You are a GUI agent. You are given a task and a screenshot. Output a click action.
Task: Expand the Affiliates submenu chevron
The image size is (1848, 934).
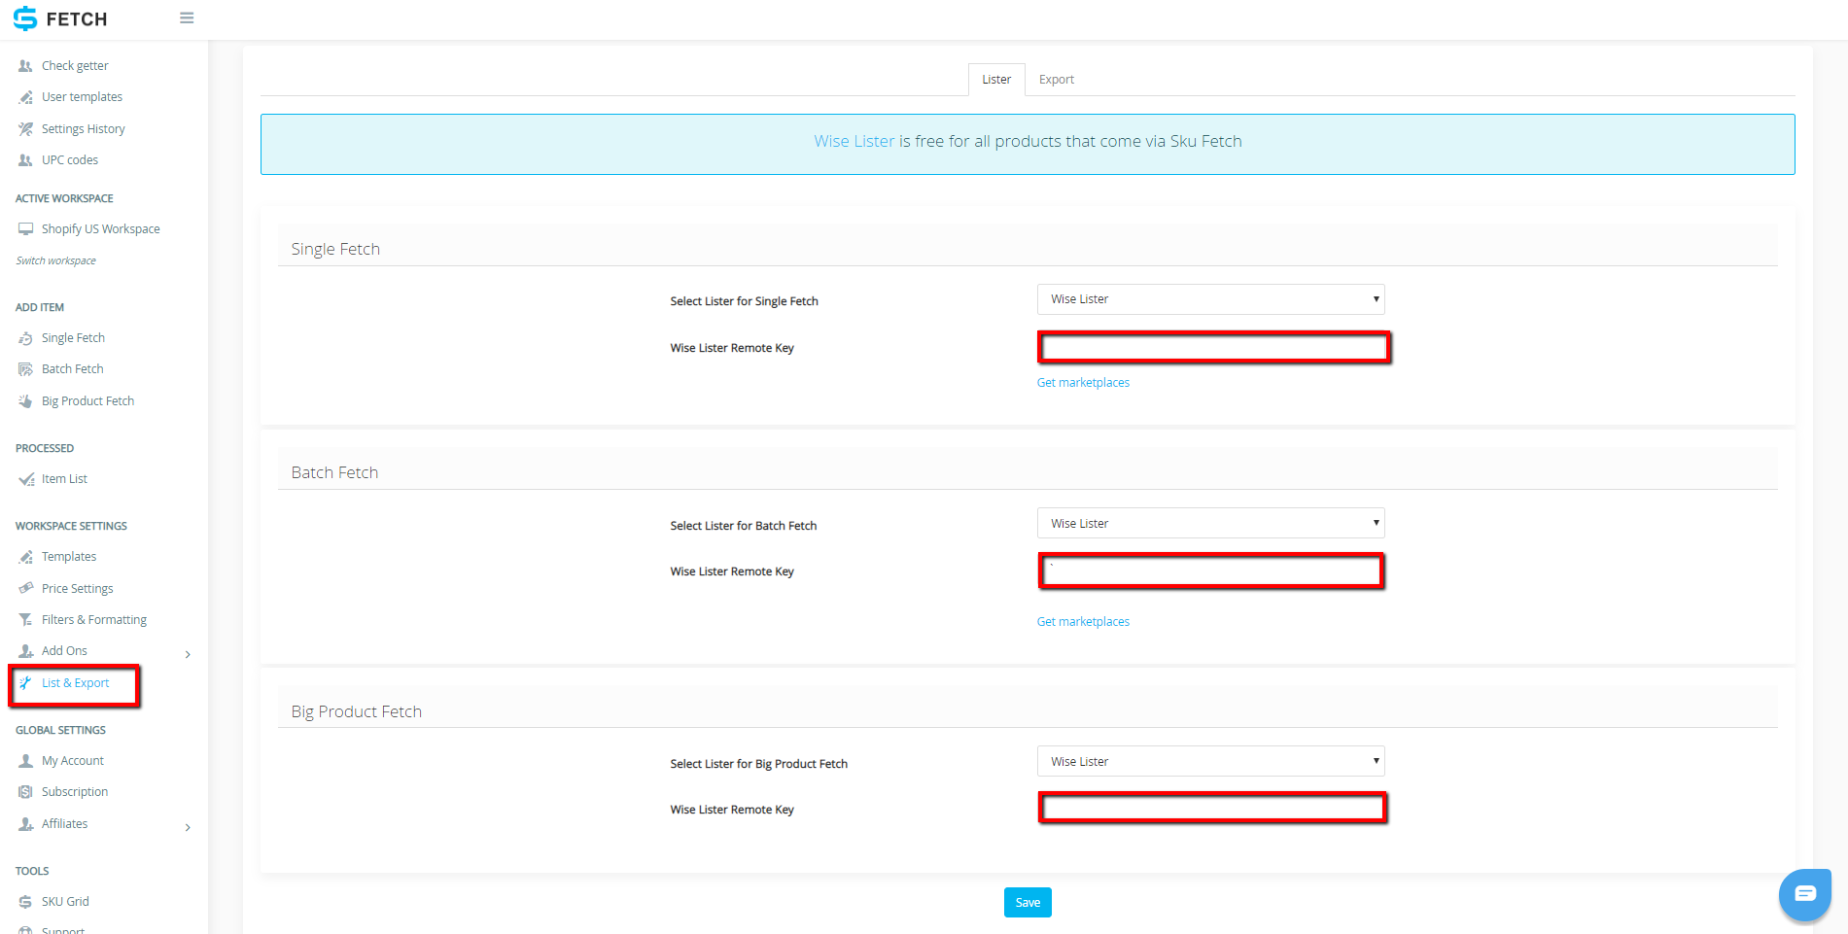188,827
